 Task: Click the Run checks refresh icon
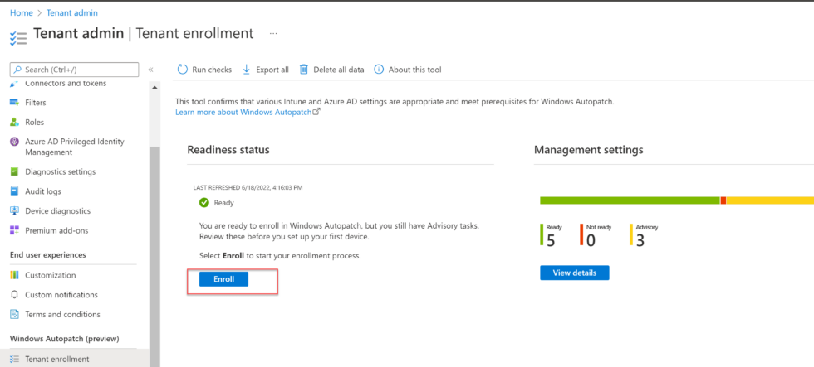pos(182,70)
